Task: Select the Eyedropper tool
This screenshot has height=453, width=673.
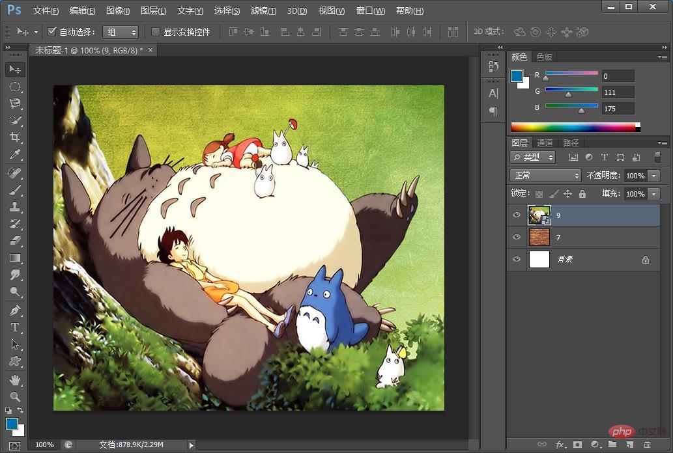Action: (x=15, y=154)
